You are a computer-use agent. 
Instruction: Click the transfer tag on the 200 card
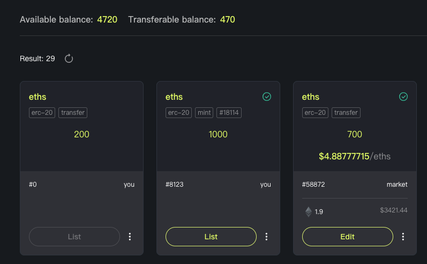click(x=73, y=113)
